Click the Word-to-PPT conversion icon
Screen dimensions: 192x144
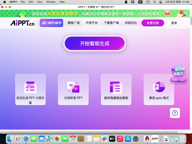(73, 87)
